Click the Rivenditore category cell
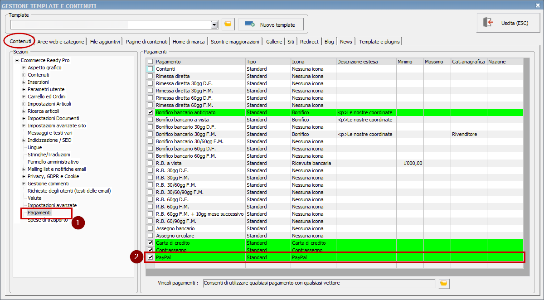Viewport: 544px width, 300px height. pos(469,134)
